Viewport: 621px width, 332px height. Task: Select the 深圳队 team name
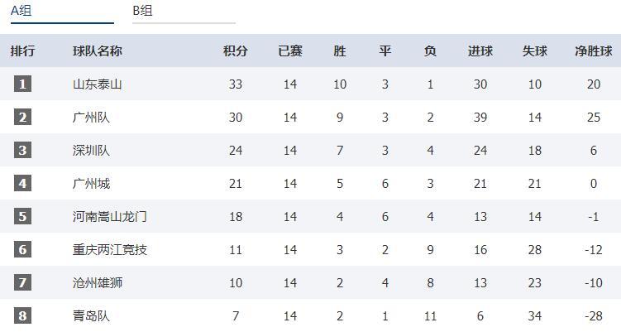(91, 151)
